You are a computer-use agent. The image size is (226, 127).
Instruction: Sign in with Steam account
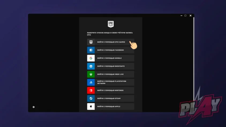click(111, 98)
